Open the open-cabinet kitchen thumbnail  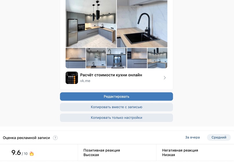coord(96,58)
